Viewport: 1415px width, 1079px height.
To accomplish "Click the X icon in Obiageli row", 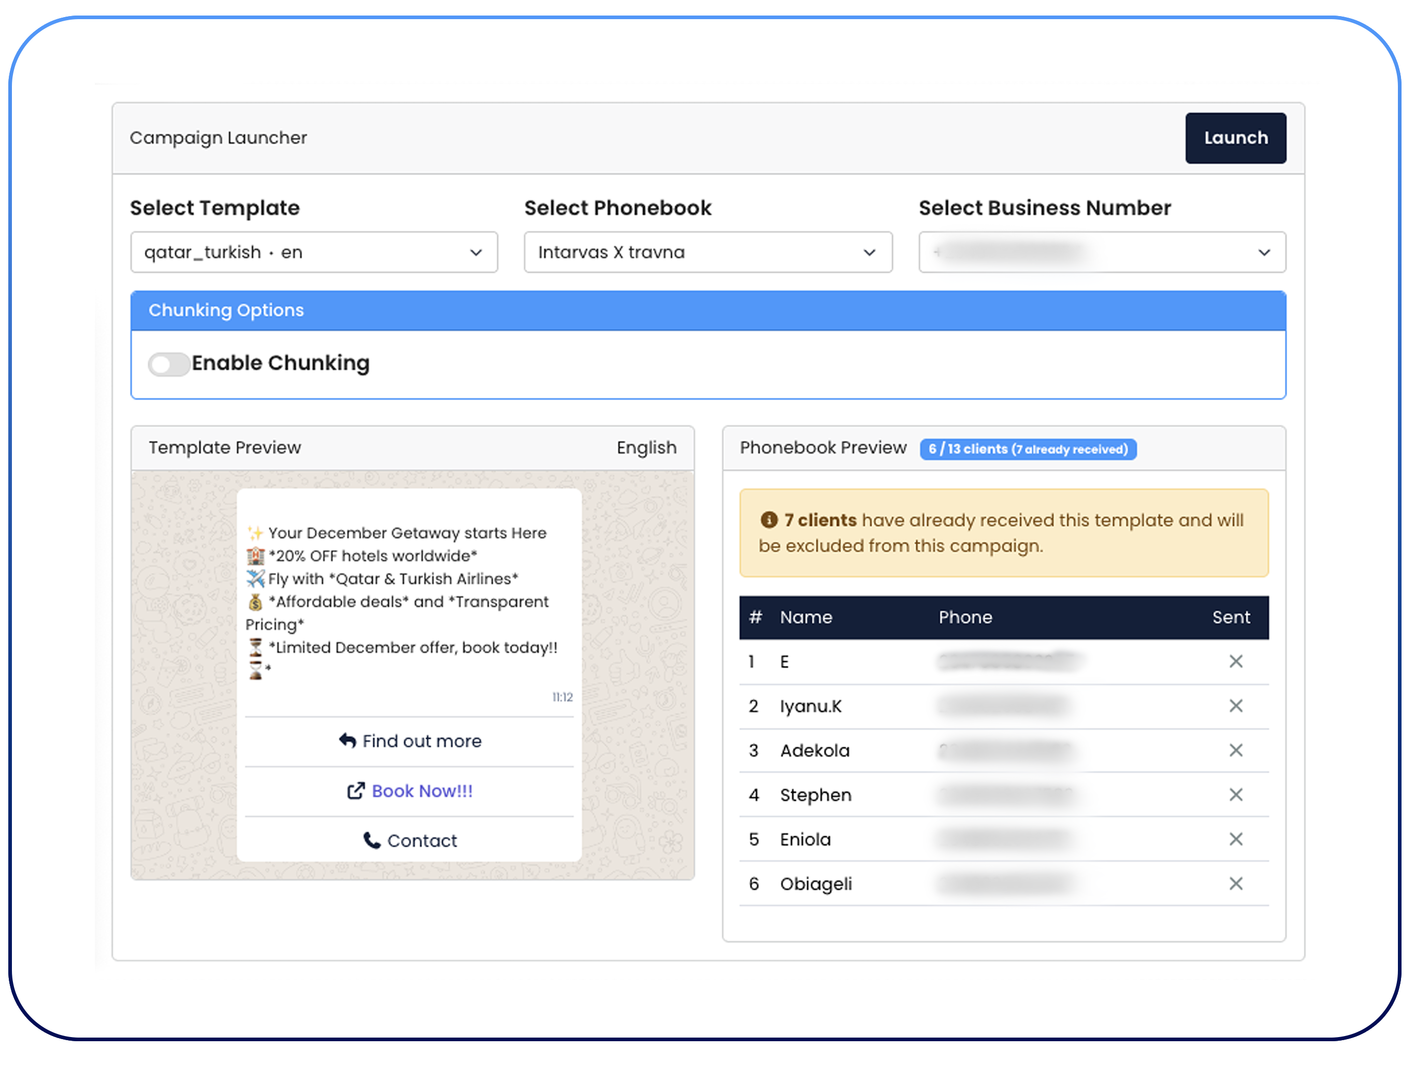I will pos(1235,884).
